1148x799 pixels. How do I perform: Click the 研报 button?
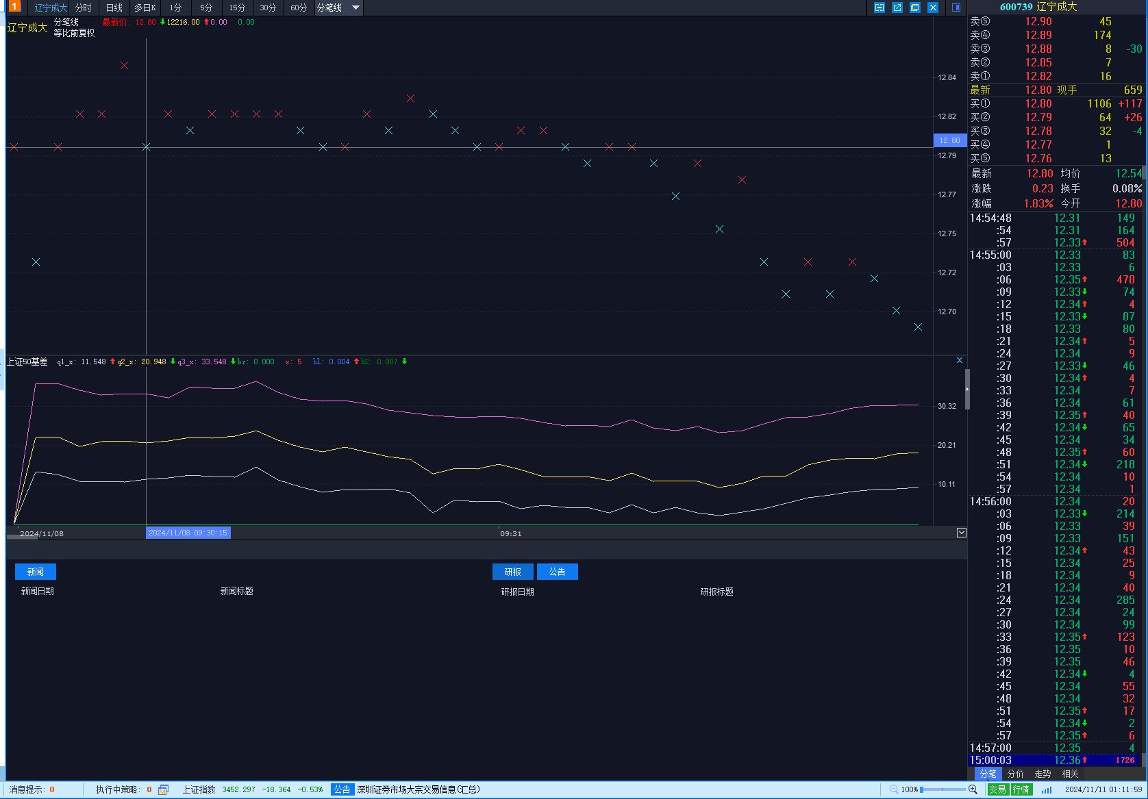(513, 572)
